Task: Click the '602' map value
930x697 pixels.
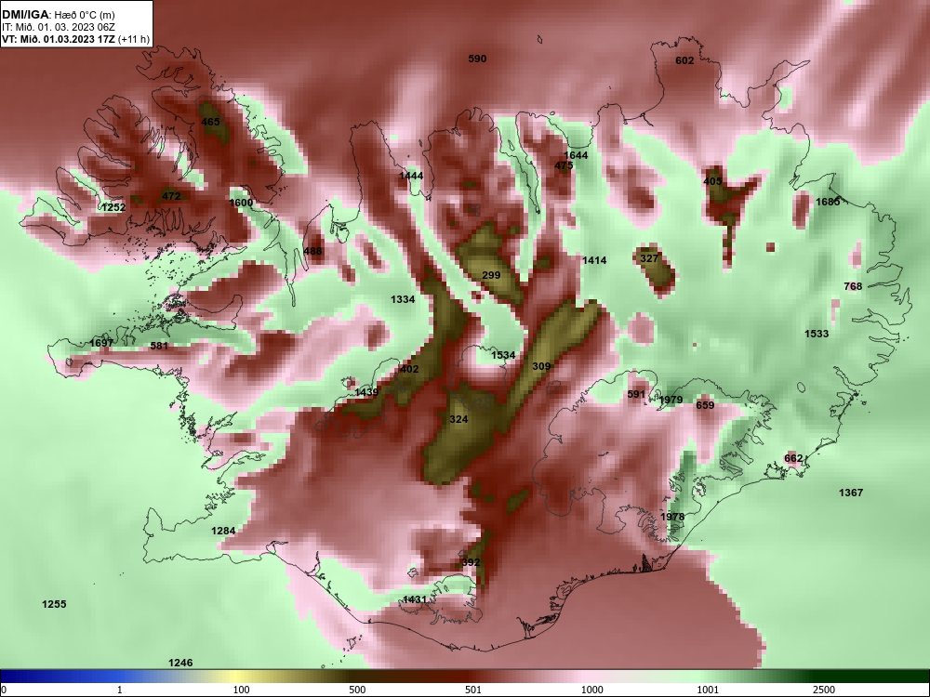Action: point(684,60)
